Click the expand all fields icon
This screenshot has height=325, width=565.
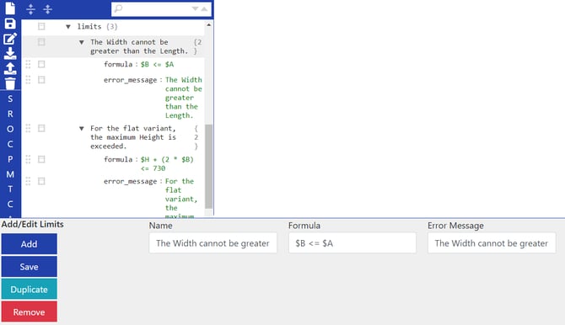click(31, 9)
